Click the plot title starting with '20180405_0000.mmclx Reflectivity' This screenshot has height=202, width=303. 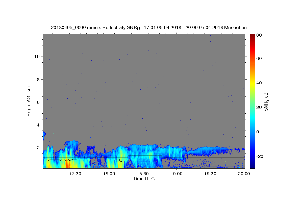tap(149, 28)
